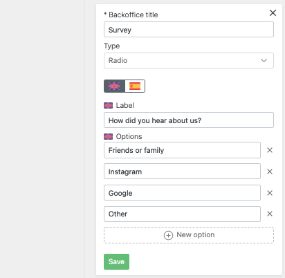This screenshot has width=285, height=278.
Task: Focus the Other option input
Action: (x=182, y=214)
